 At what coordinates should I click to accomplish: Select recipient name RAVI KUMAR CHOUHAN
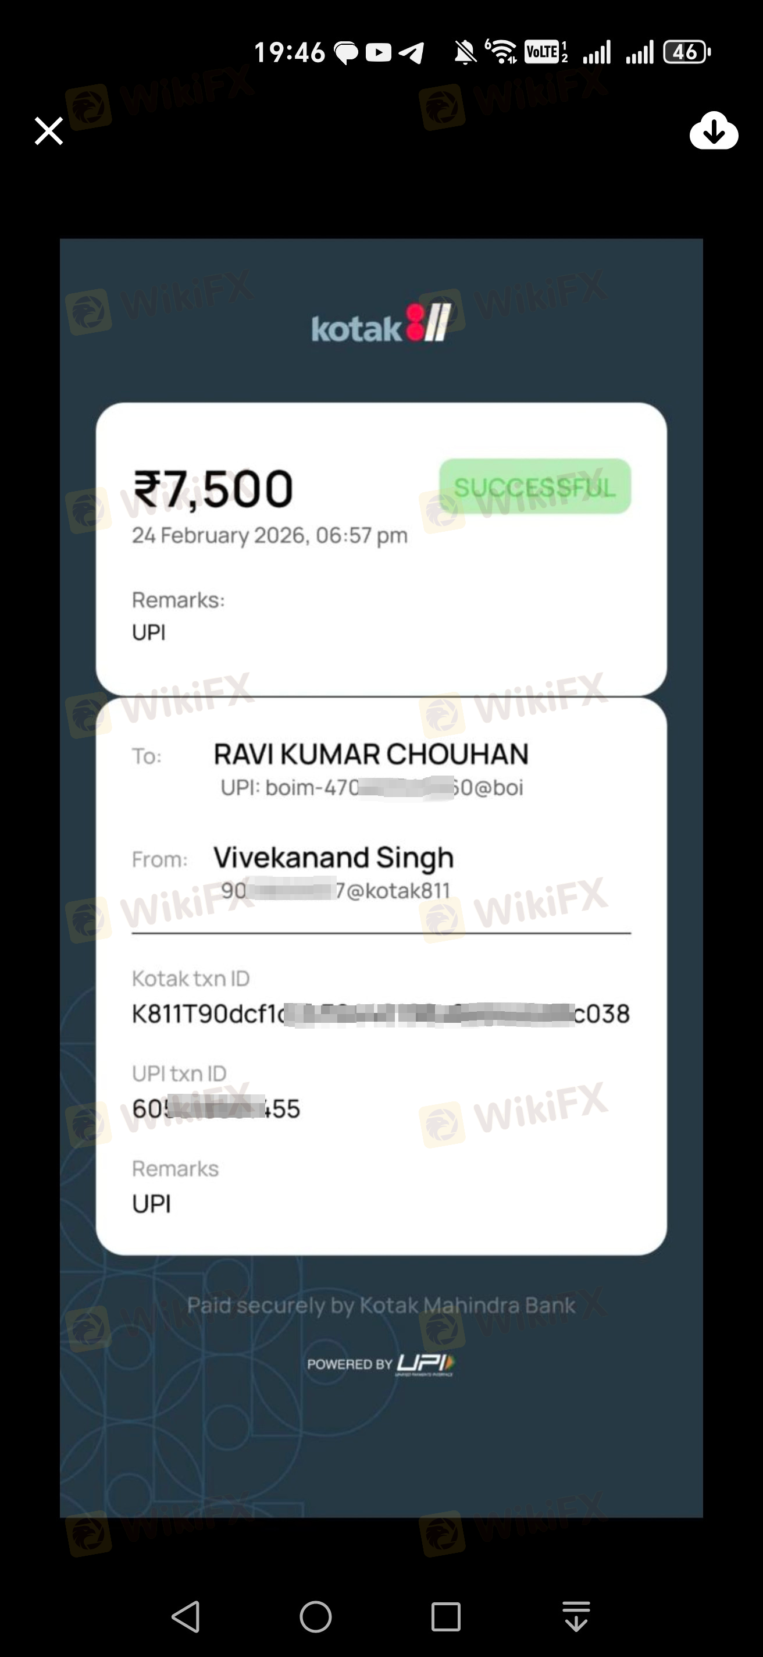pyautogui.click(x=371, y=754)
